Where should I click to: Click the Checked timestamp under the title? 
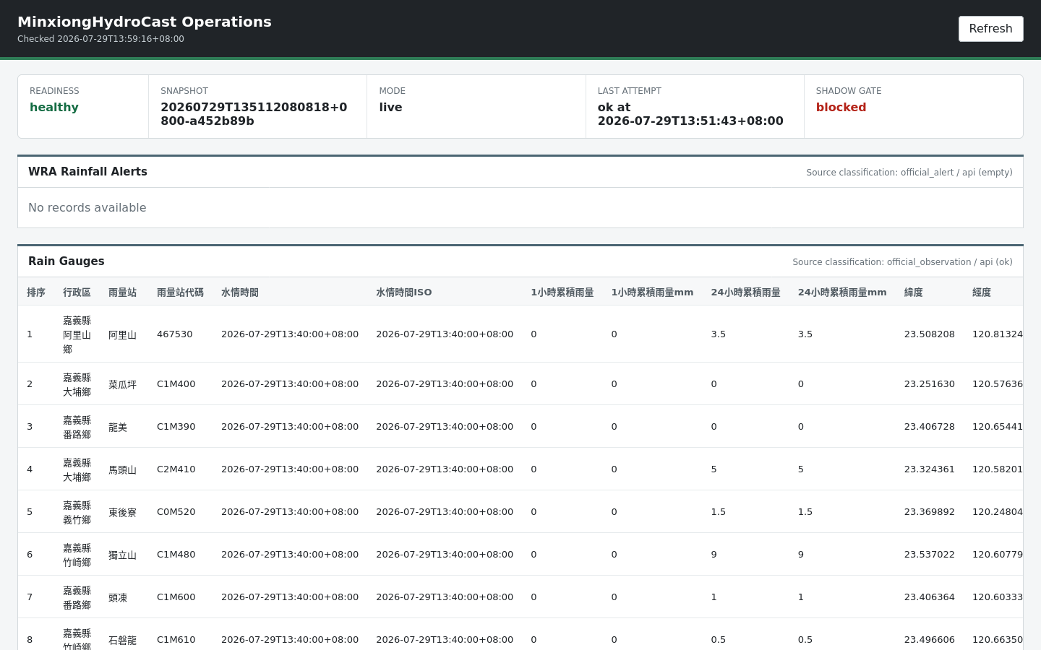[x=100, y=39]
